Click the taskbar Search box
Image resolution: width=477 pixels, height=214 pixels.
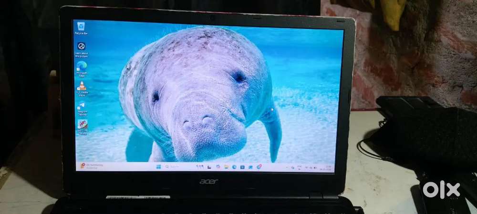point(176,167)
